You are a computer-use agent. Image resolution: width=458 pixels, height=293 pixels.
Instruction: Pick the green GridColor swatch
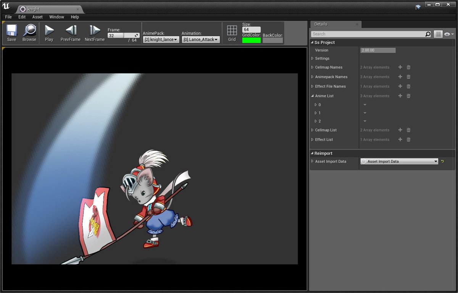(252, 40)
